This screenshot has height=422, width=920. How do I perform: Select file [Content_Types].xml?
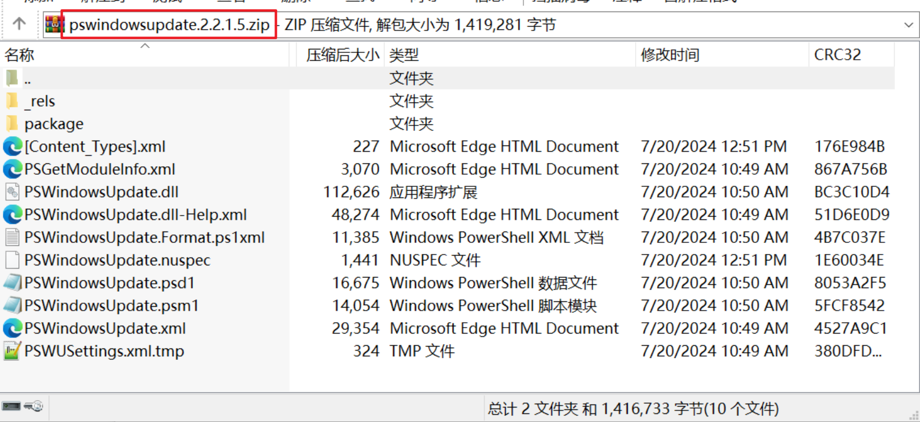click(95, 147)
